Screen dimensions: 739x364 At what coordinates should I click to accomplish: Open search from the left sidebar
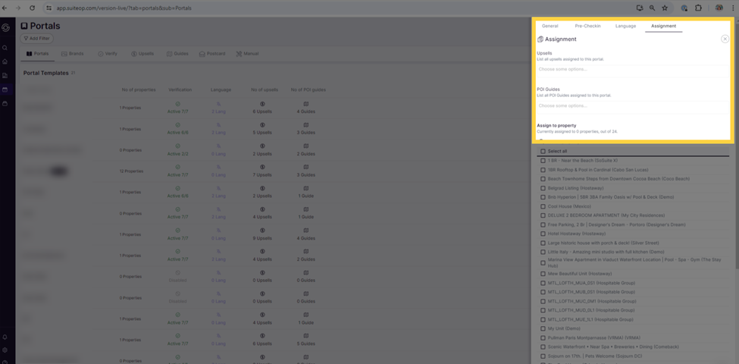pos(5,48)
